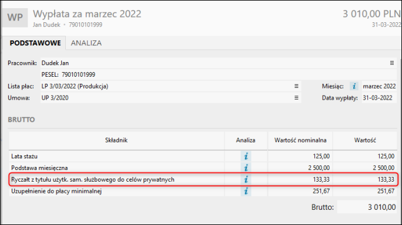This screenshot has height=225, width=402.
Task: Click the Składnik column header
Action: point(116,140)
